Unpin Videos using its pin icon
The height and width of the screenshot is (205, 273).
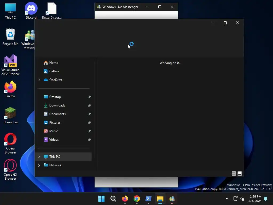point(89,140)
